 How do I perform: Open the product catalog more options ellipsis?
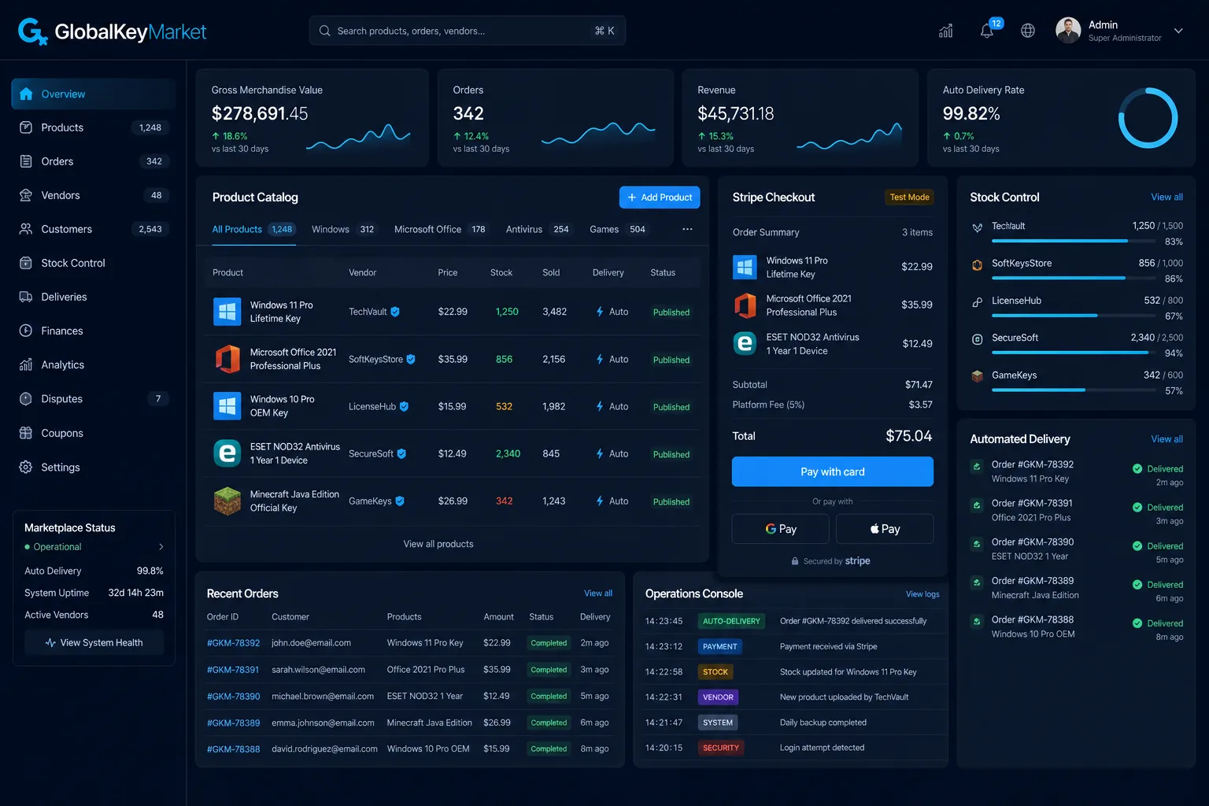pos(687,229)
